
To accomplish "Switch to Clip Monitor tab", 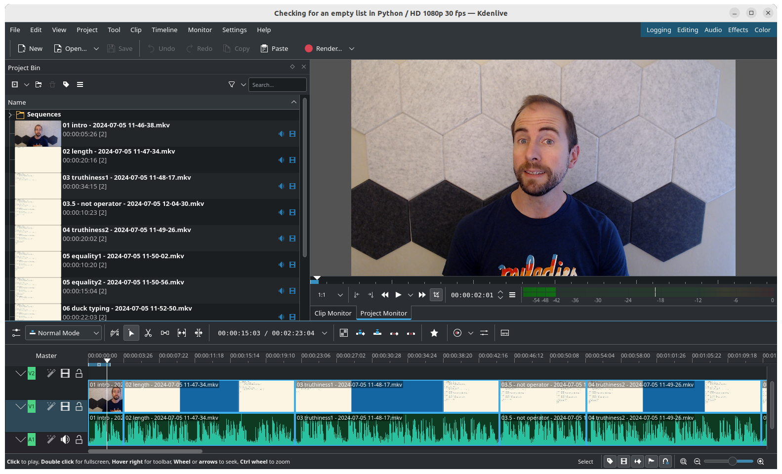I will click(333, 313).
